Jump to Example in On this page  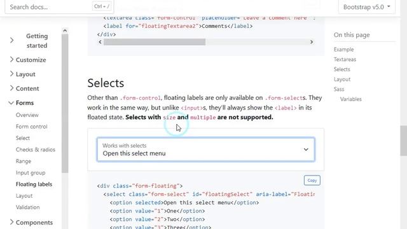[343, 50]
